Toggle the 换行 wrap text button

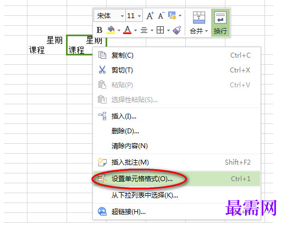tap(220, 23)
